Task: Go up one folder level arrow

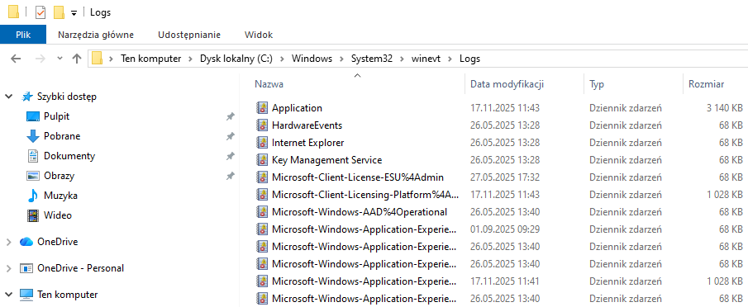Action: [x=77, y=59]
